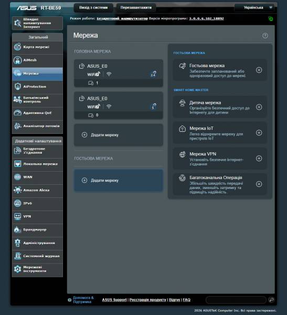
Task: Select the Мережа VPN card title
Action: [x=203, y=154]
